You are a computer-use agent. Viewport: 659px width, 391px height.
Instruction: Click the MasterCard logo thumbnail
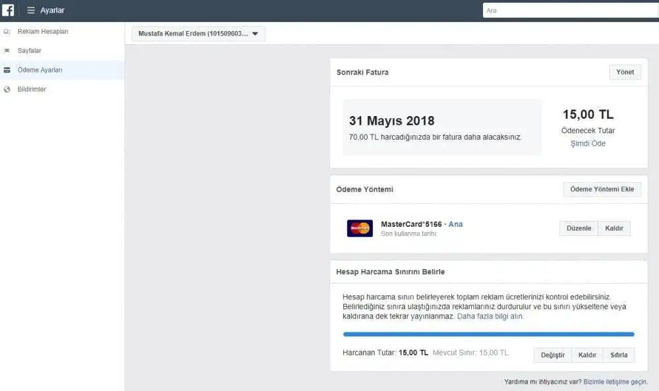[360, 228]
